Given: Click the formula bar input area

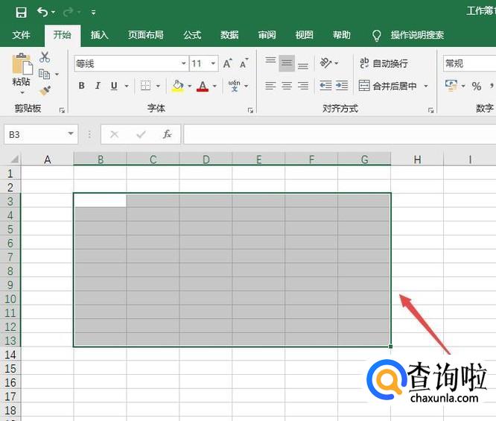Looking at the screenshot, I should point(340,135).
